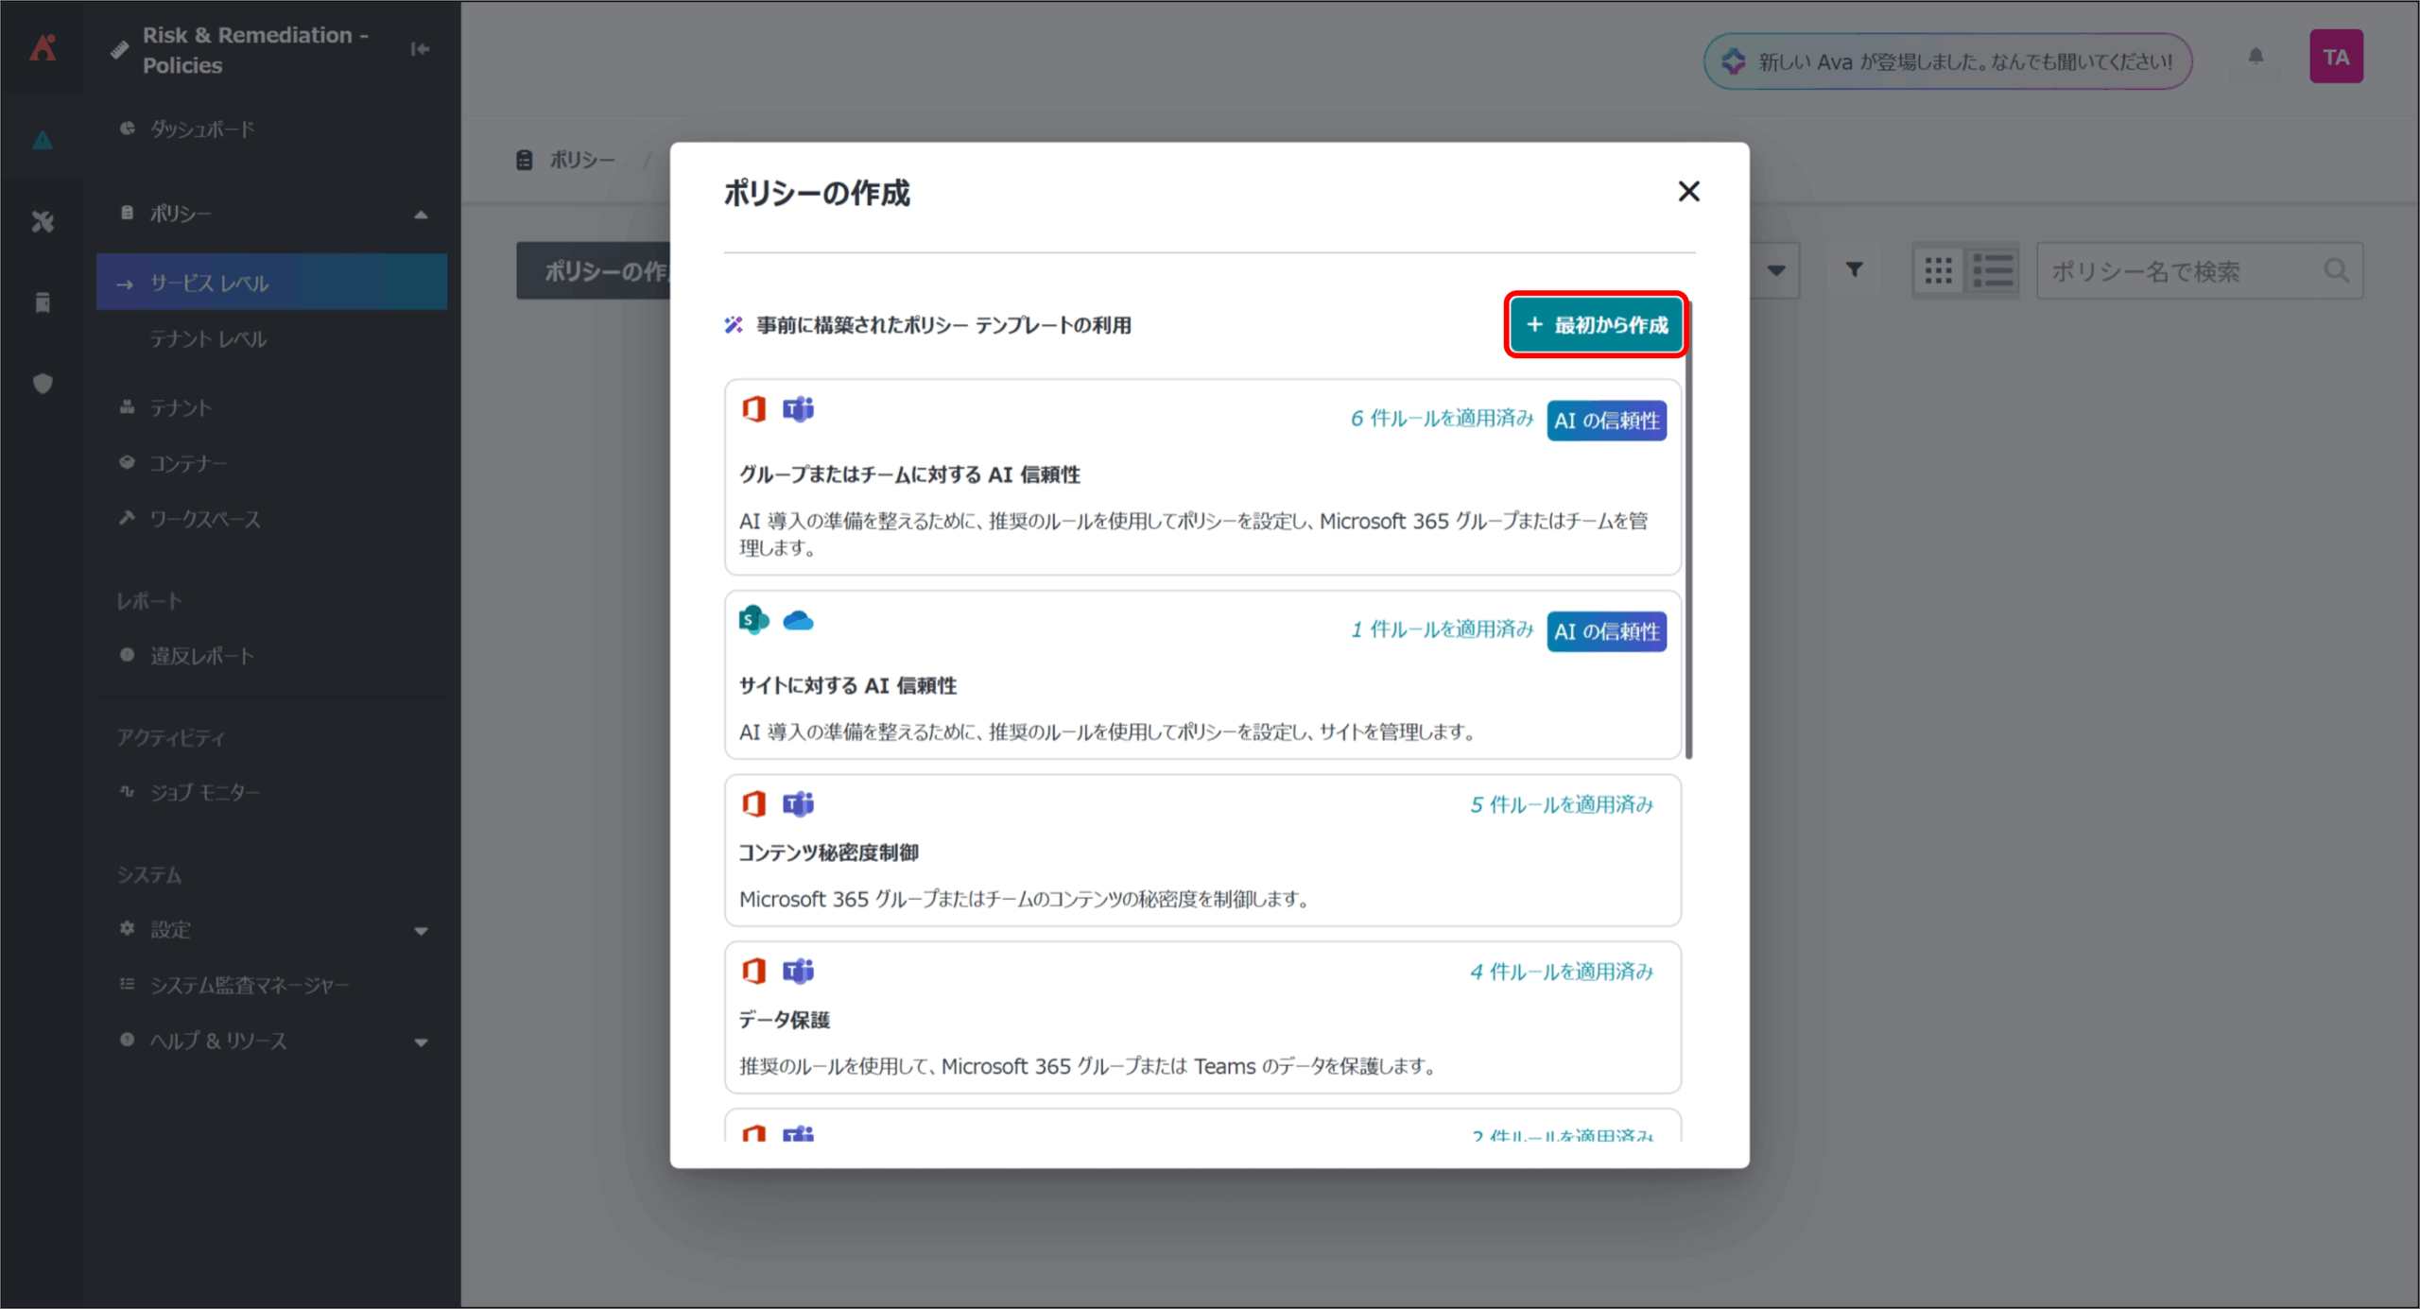Image resolution: width=2420 pixels, height=1309 pixels.
Task: Collapse the ポリシー sidebar section
Action: pyautogui.click(x=421, y=215)
